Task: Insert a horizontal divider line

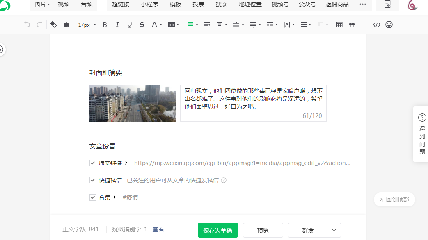Action: pos(364,25)
